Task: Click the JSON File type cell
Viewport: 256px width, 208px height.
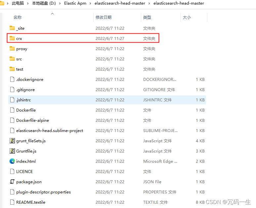Action: tap(152, 182)
